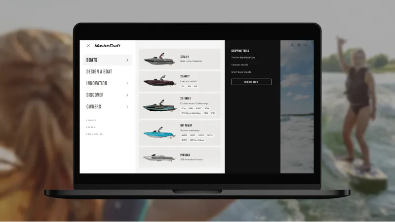Expand the Owners submenu arrow

(127, 107)
